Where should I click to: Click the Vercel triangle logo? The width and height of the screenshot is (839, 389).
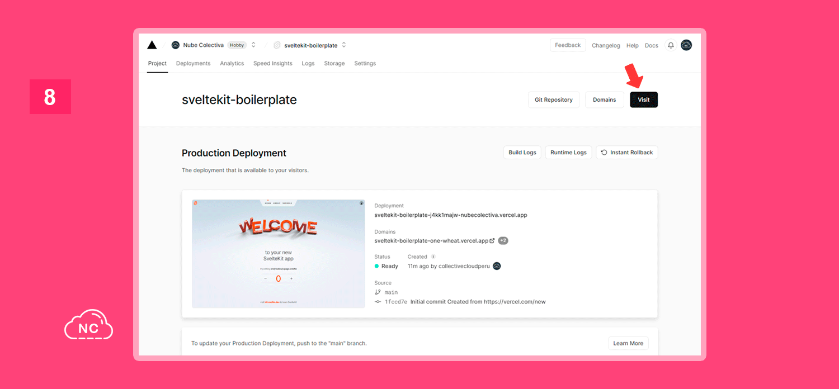pos(152,45)
